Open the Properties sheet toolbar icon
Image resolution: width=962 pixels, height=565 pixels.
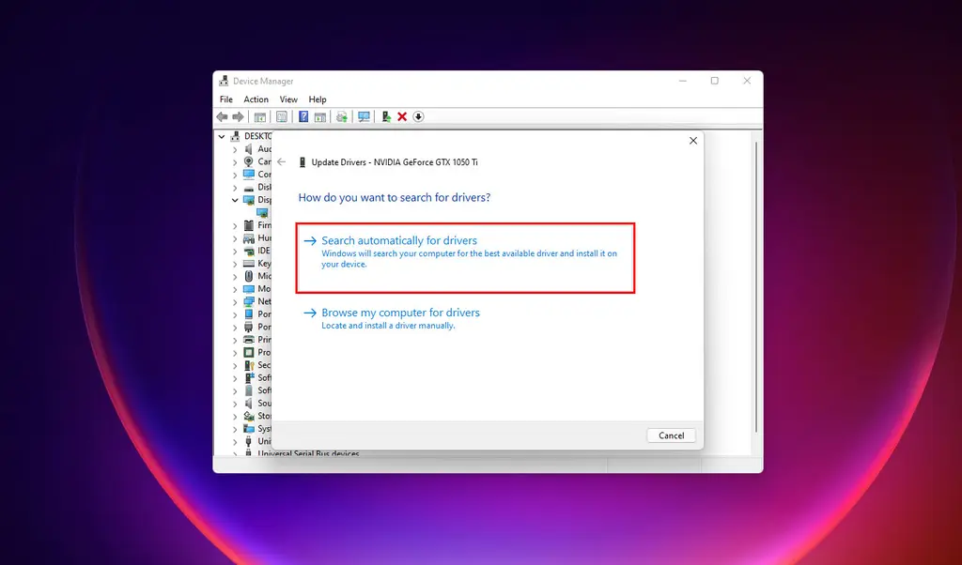[x=282, y=116]
